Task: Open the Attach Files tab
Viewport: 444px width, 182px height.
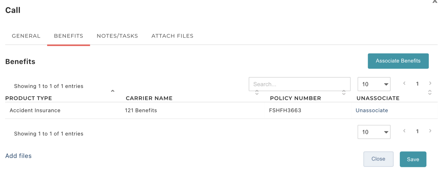Action: click(172, 36)
